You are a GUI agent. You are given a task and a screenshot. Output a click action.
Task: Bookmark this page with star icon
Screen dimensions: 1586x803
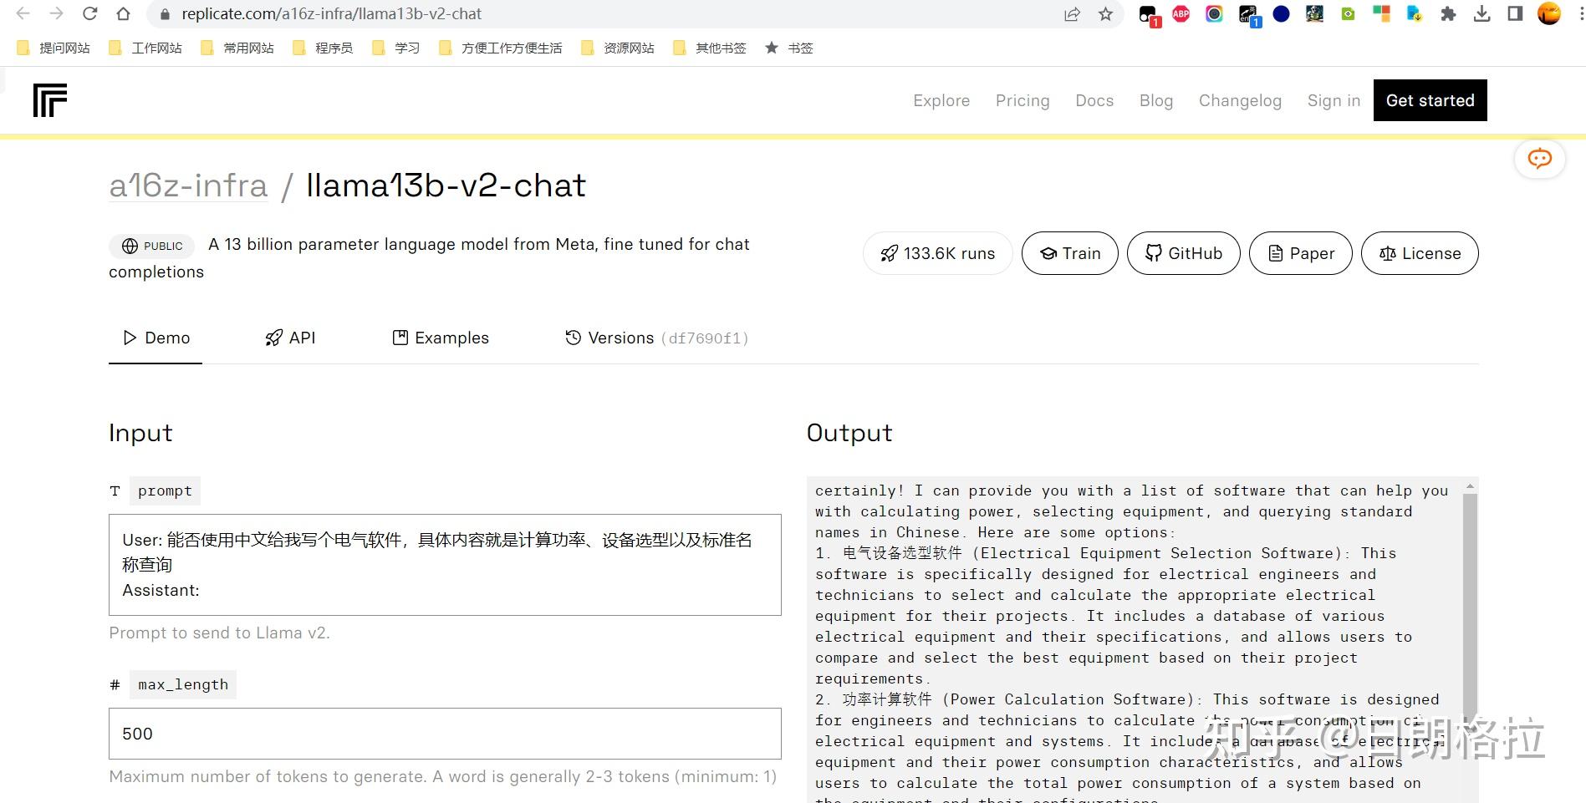(x=1105, y=13)
